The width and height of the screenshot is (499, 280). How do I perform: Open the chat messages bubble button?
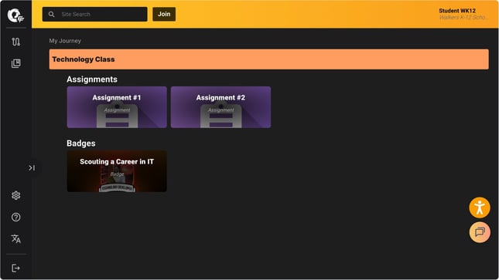pos(479,232)
